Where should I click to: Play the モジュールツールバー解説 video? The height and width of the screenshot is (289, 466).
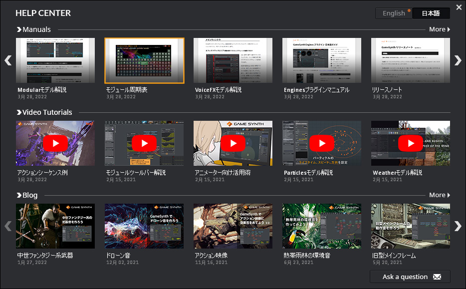[144, 143]
